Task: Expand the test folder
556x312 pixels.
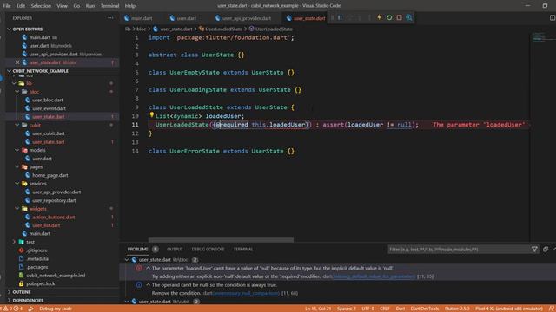Action: [14, 242]
